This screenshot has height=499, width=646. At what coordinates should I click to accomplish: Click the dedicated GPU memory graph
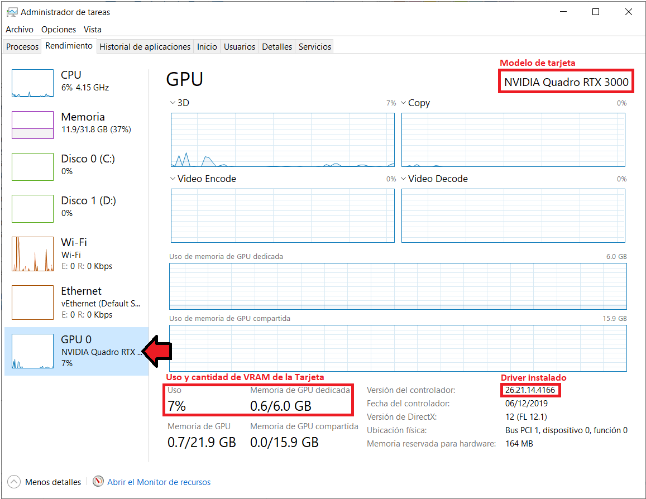tap(398, 286)
